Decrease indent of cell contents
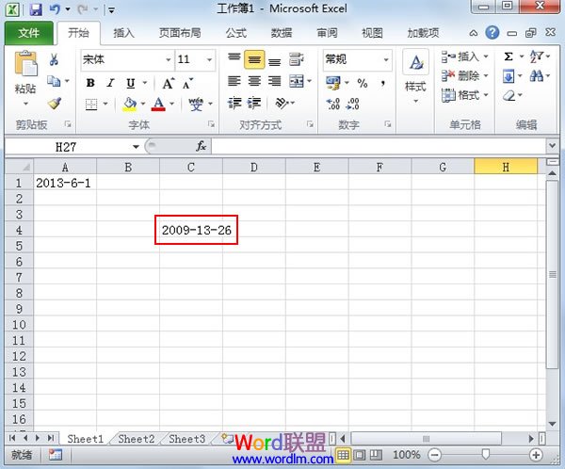 pyautogui.click(x=234, y=104)
